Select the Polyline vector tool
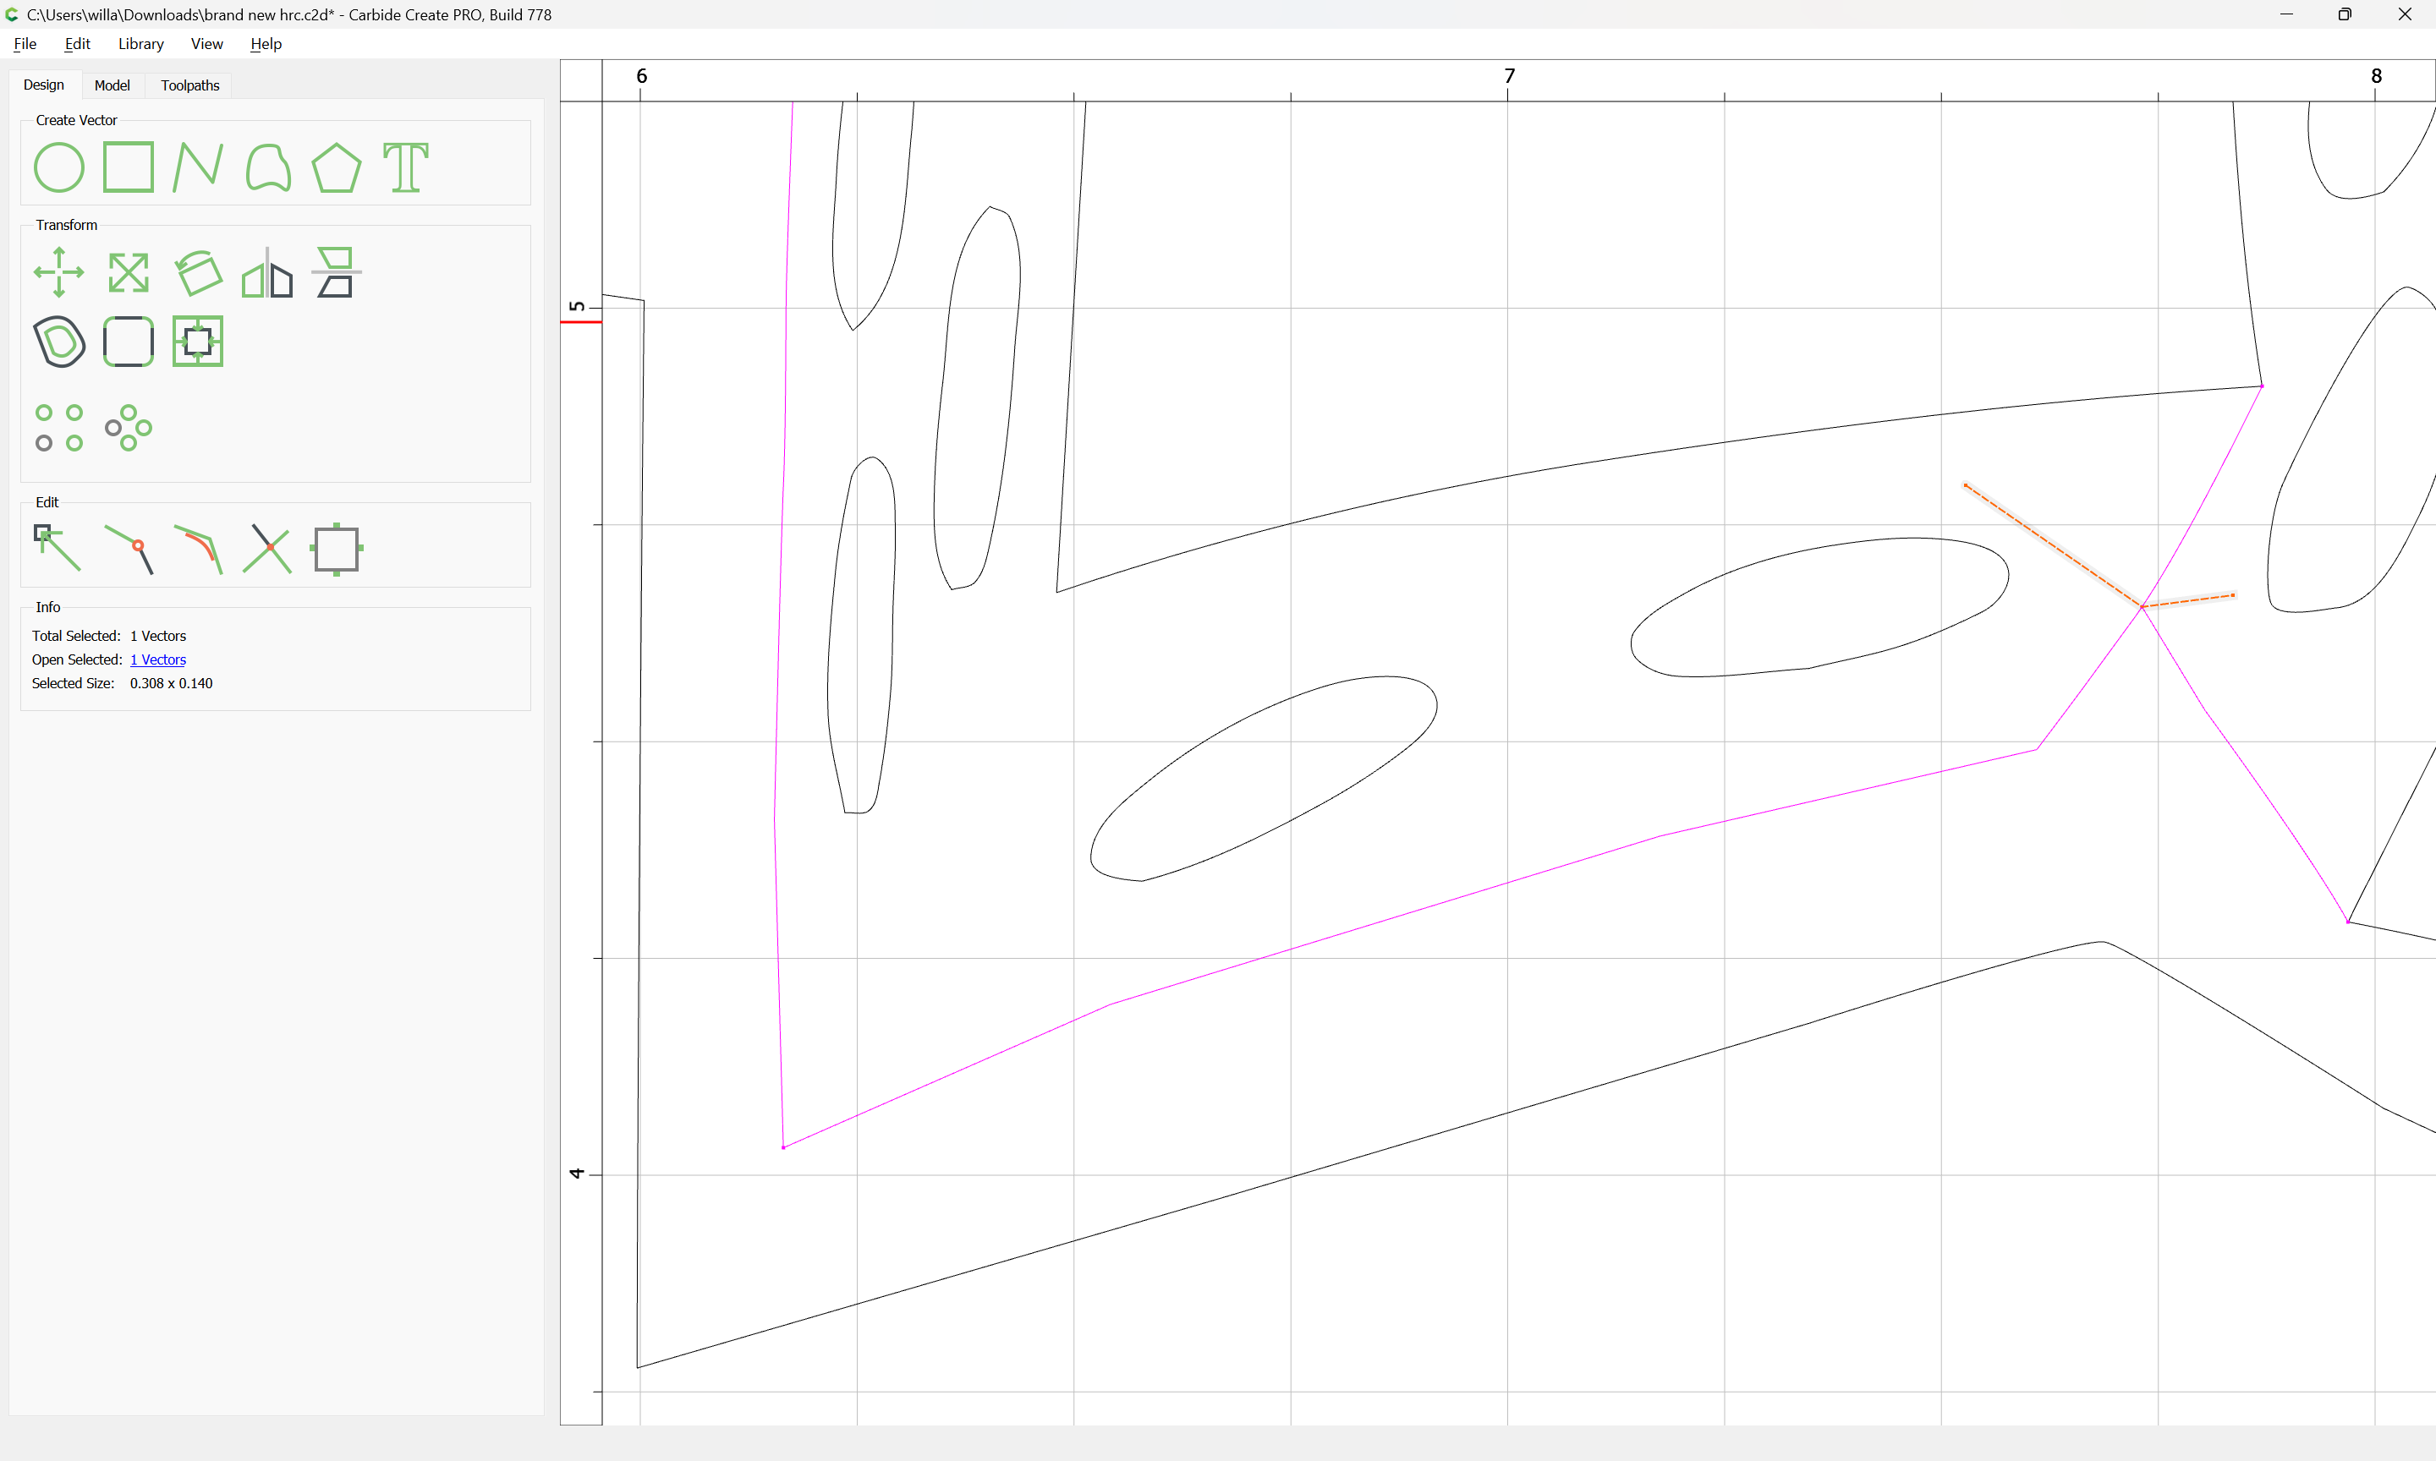Viewport: 2436px width, 1461px height. click(198, 167)
